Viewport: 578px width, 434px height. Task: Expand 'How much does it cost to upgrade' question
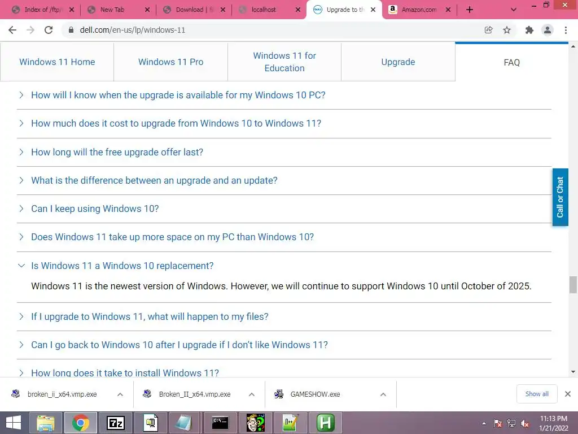click(176, 123)
